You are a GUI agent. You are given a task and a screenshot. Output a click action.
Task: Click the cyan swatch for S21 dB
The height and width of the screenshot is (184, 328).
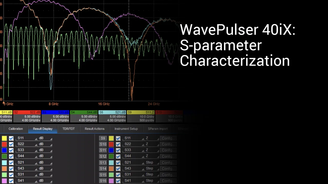tap(4, 163)
